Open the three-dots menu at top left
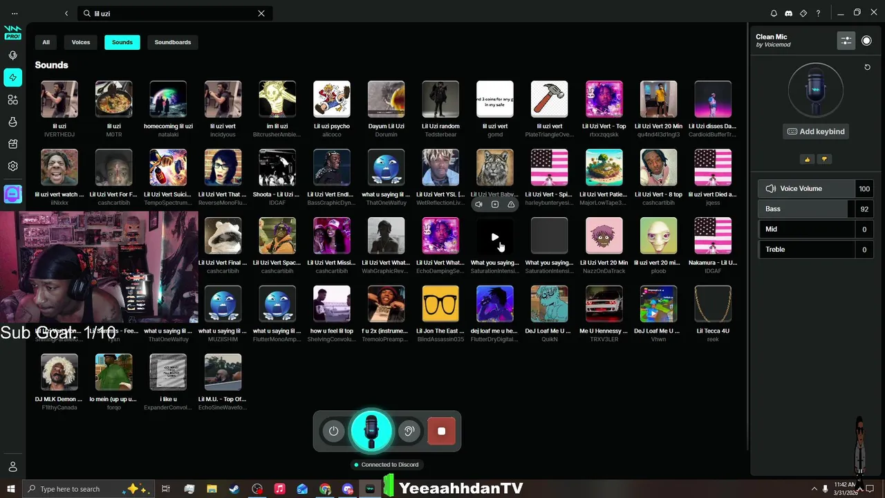Image resolution: width=885 pixels, height=498 pixels. (x=15, y=13)
